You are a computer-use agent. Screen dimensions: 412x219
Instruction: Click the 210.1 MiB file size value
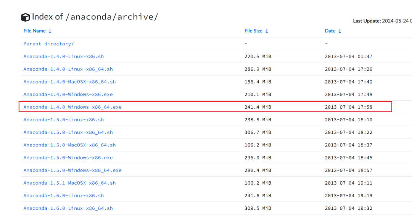[x=258, y=94]
